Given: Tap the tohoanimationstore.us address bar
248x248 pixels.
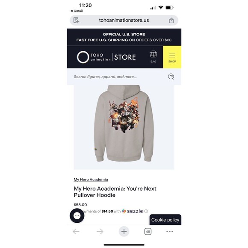Looking at the screenshot, I should pyautogui.click(x=124, y=20).
